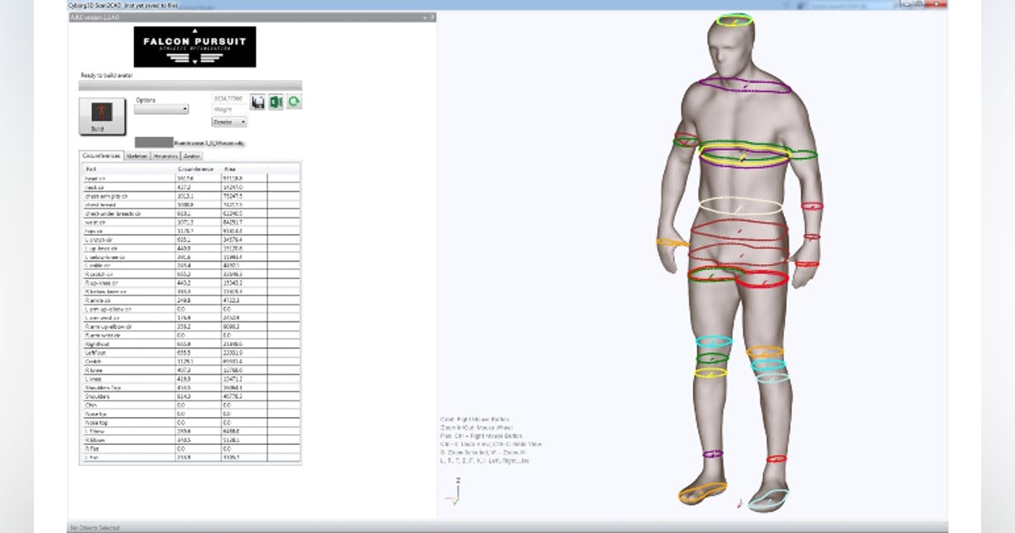The image size is (1015, 533).
Task: Click the Circumference column header
Action: (198, 170)
